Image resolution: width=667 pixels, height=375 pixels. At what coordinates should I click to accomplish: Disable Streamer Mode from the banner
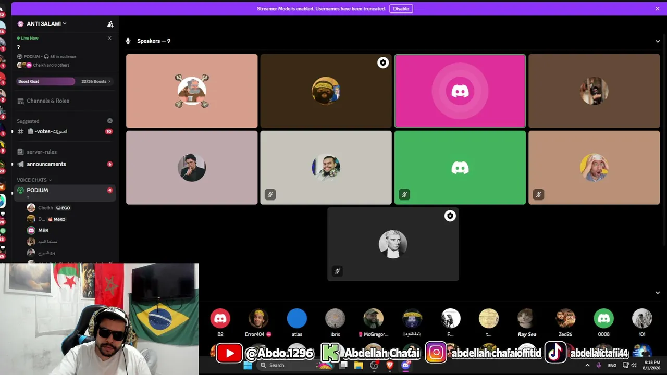coord(401,9)
